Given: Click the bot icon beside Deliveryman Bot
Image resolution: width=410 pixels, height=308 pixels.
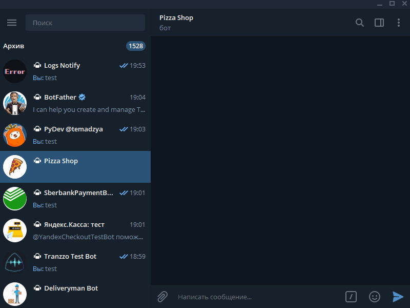Looking at the screenshot, I should coord(37,288).
